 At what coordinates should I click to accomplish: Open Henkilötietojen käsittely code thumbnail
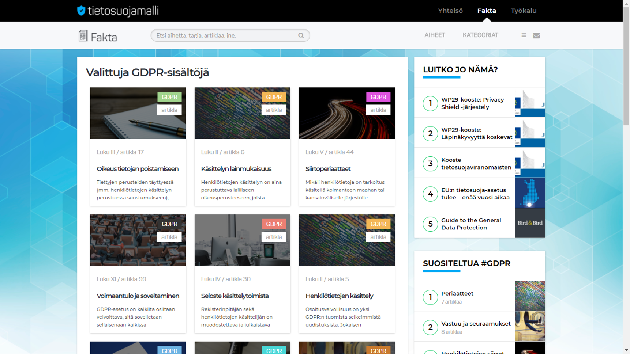coord(347,240)
